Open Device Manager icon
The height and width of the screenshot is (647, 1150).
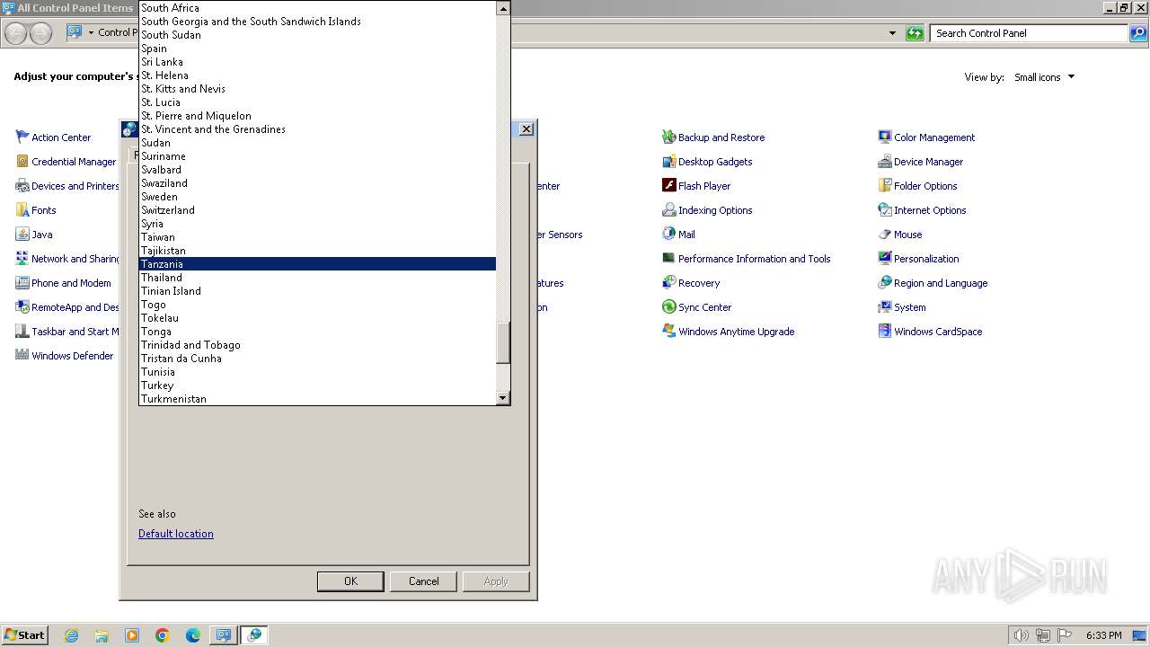(885, 161)
